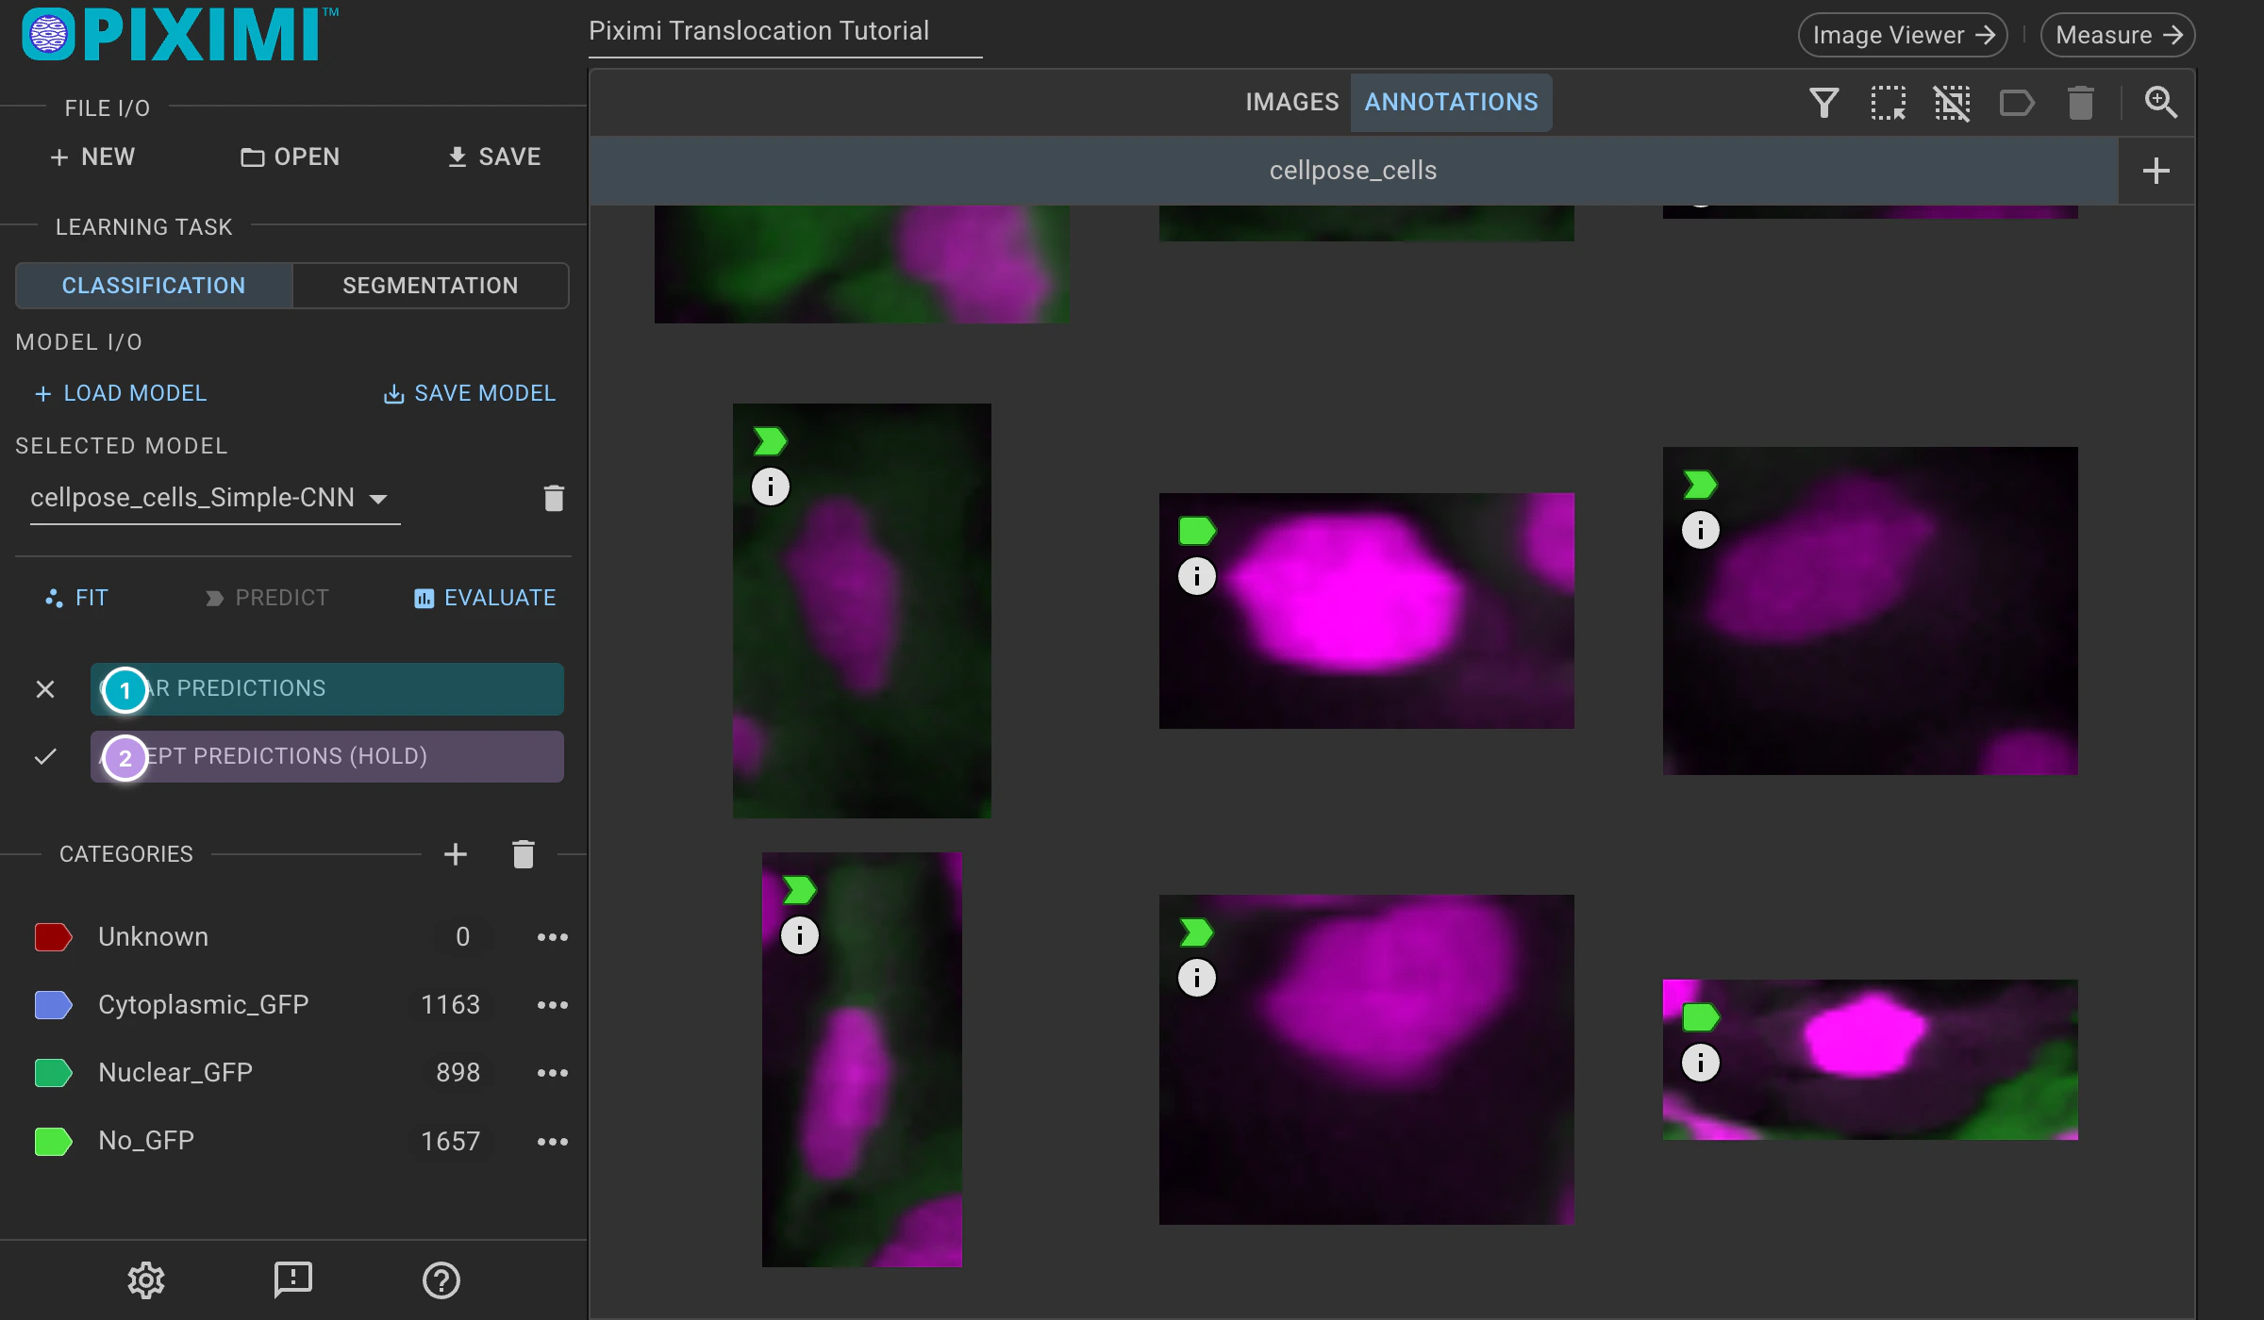Viewport: 2264px width, 1320px height.
Task: Add a new category with plus
Action: (455, 854)
